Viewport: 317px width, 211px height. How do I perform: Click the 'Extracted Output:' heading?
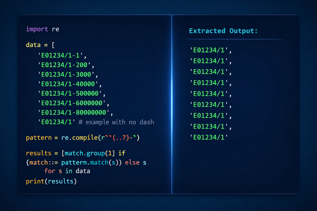coord(223,31)
